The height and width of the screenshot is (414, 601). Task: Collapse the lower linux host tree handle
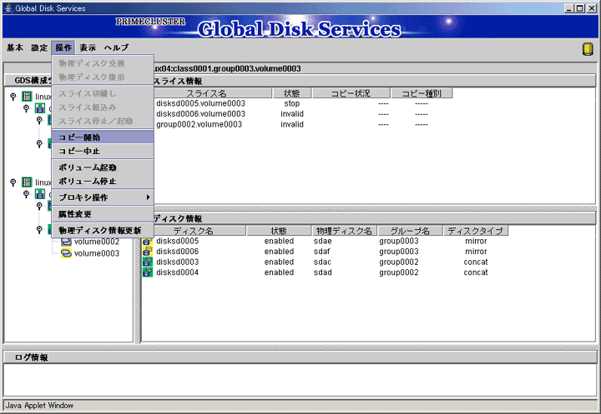13,182
